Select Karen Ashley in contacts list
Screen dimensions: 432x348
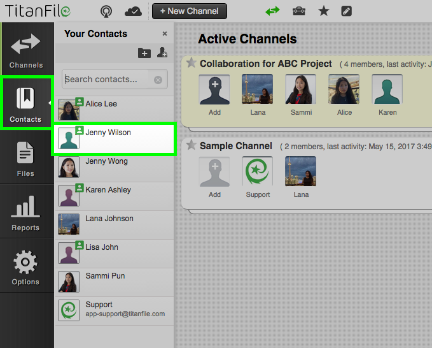point(115,196)
